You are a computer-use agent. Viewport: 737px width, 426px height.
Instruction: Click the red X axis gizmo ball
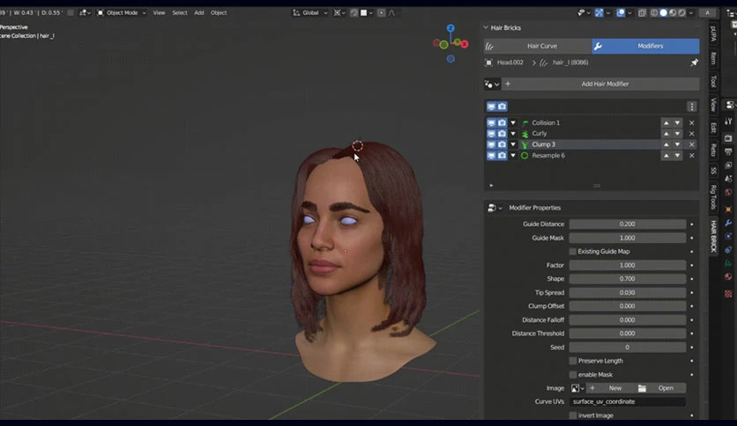(465, 44)
